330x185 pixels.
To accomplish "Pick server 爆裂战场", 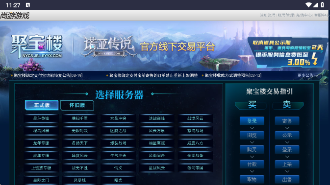I will (x=118, y=143).
